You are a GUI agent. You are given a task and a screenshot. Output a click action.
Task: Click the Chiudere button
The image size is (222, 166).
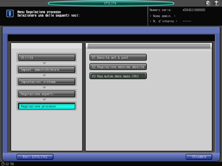199,157
